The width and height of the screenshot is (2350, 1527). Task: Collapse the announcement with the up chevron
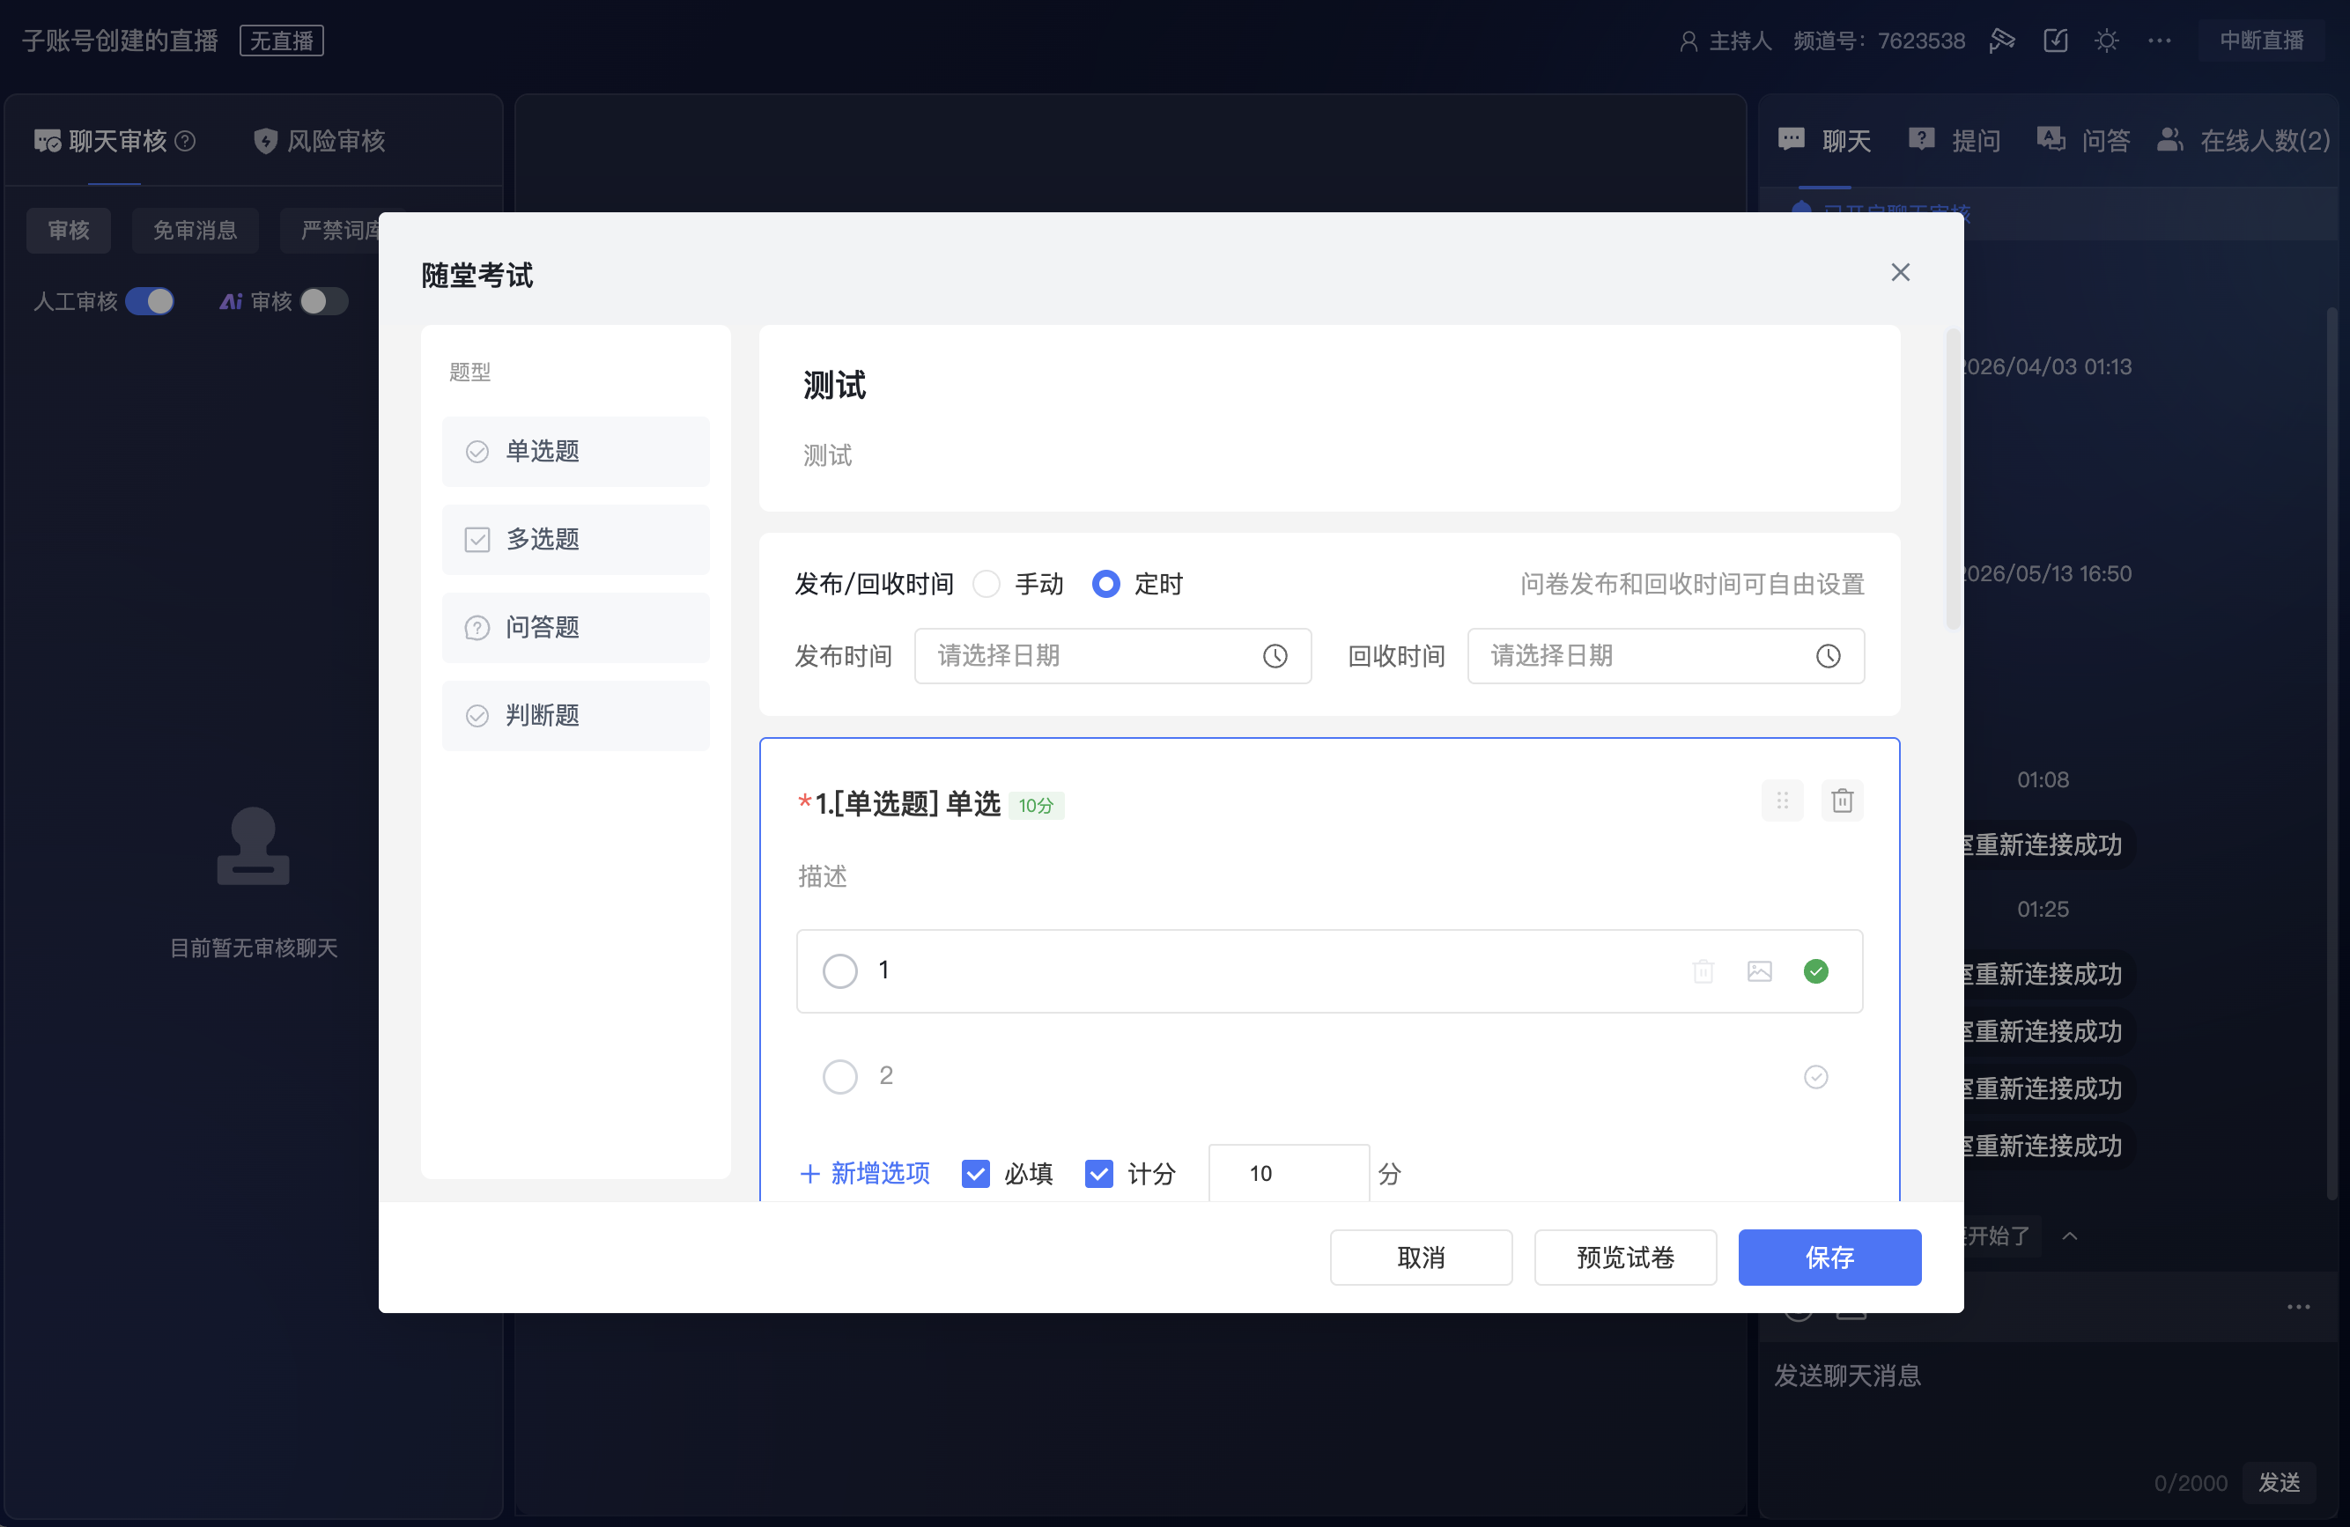(2070, 1235)
